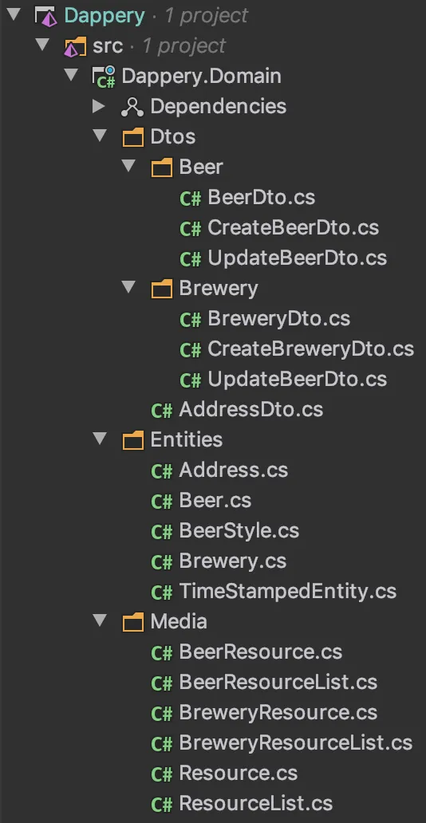
Task: Collapse the Brewery folder arrow
Action: pyautogui.click(x=128, y=288)
